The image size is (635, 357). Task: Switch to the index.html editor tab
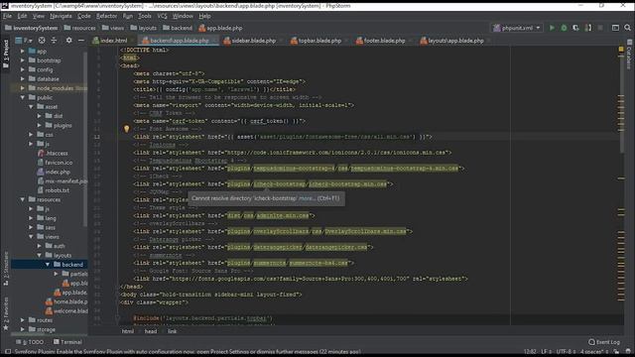coord(110,41)
